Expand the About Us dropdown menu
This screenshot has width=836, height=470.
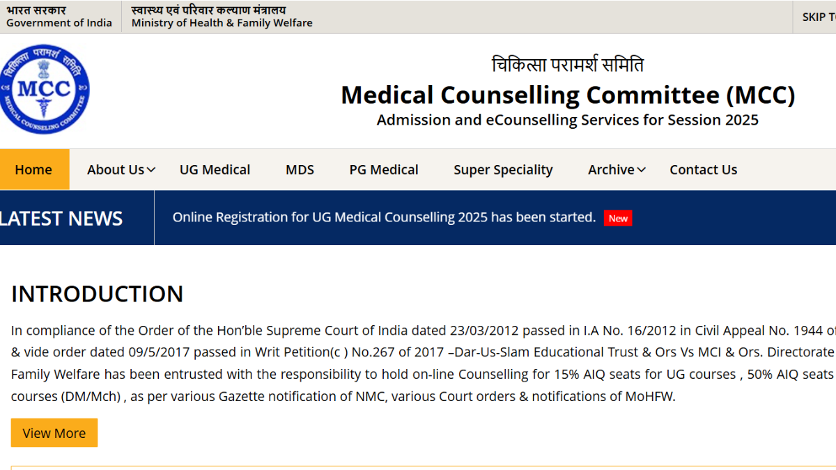pyautogui.click(x=121, y=170)
